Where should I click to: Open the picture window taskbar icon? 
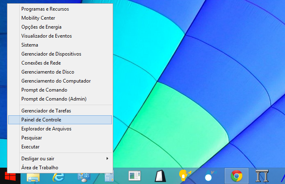(x=135, y=176)
